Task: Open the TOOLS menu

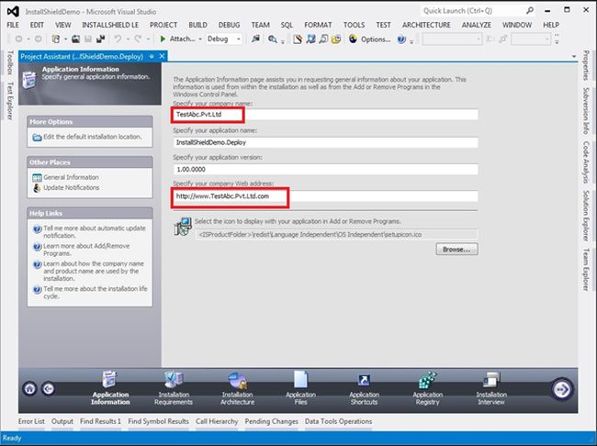Action: point(354,25)
